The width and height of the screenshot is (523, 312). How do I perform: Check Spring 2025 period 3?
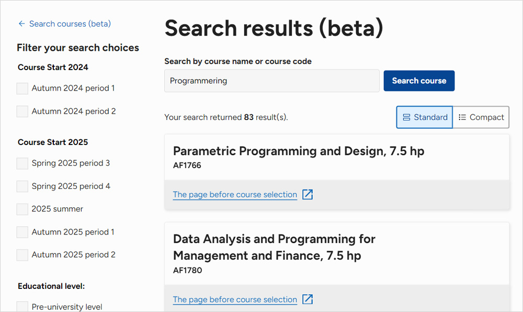[22, 163]
